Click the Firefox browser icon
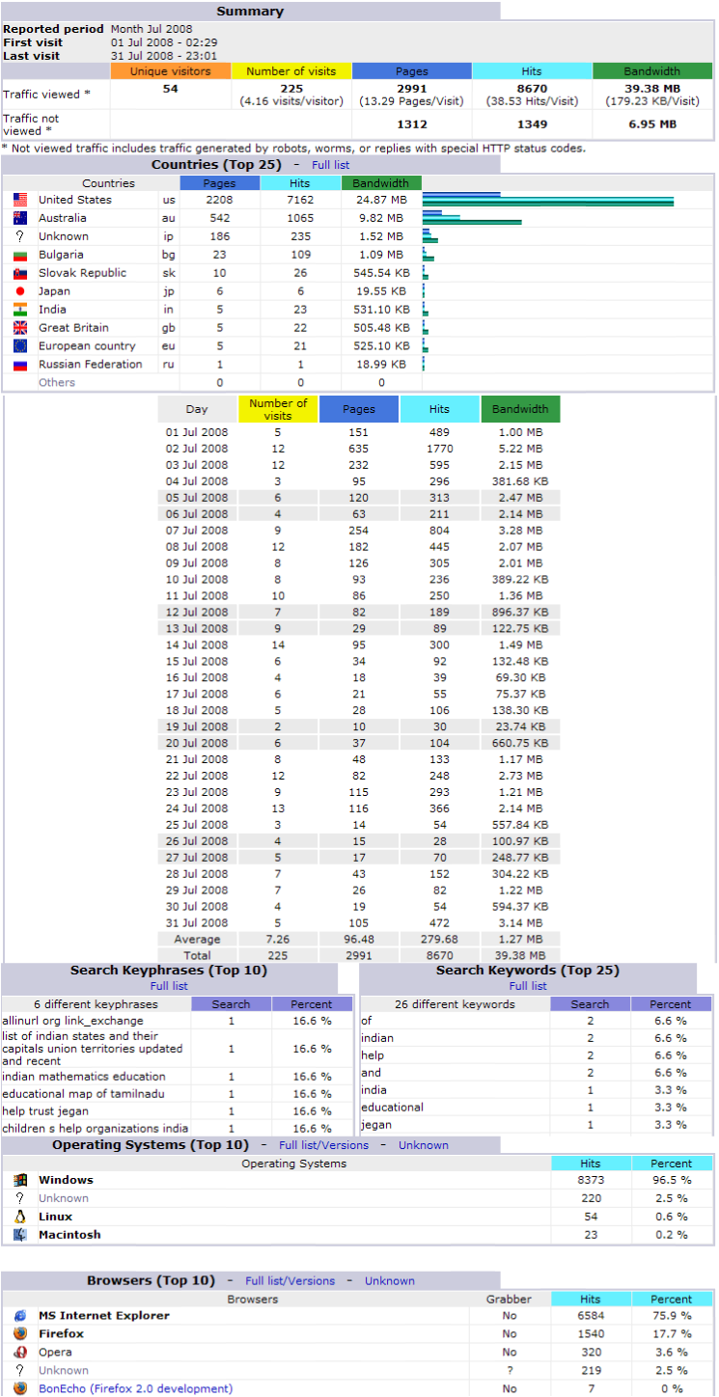Image resolution: width=719 pixels, height=1397 pixels. [20, 1334]
